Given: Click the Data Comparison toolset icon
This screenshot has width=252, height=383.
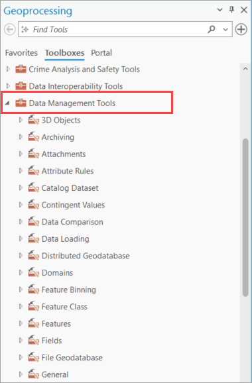Looking at the screenshot, I should click(x=33, y=222).
